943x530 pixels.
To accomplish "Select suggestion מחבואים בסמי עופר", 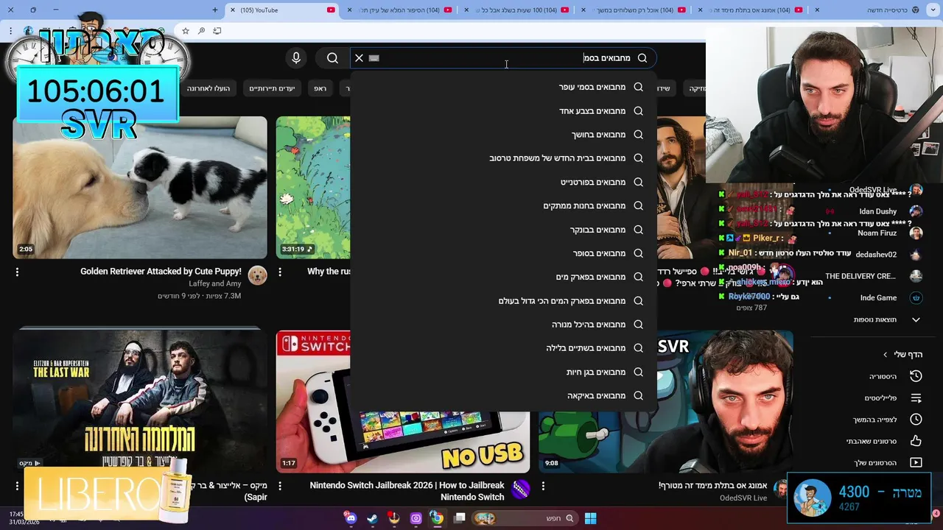I will (503, 87).
